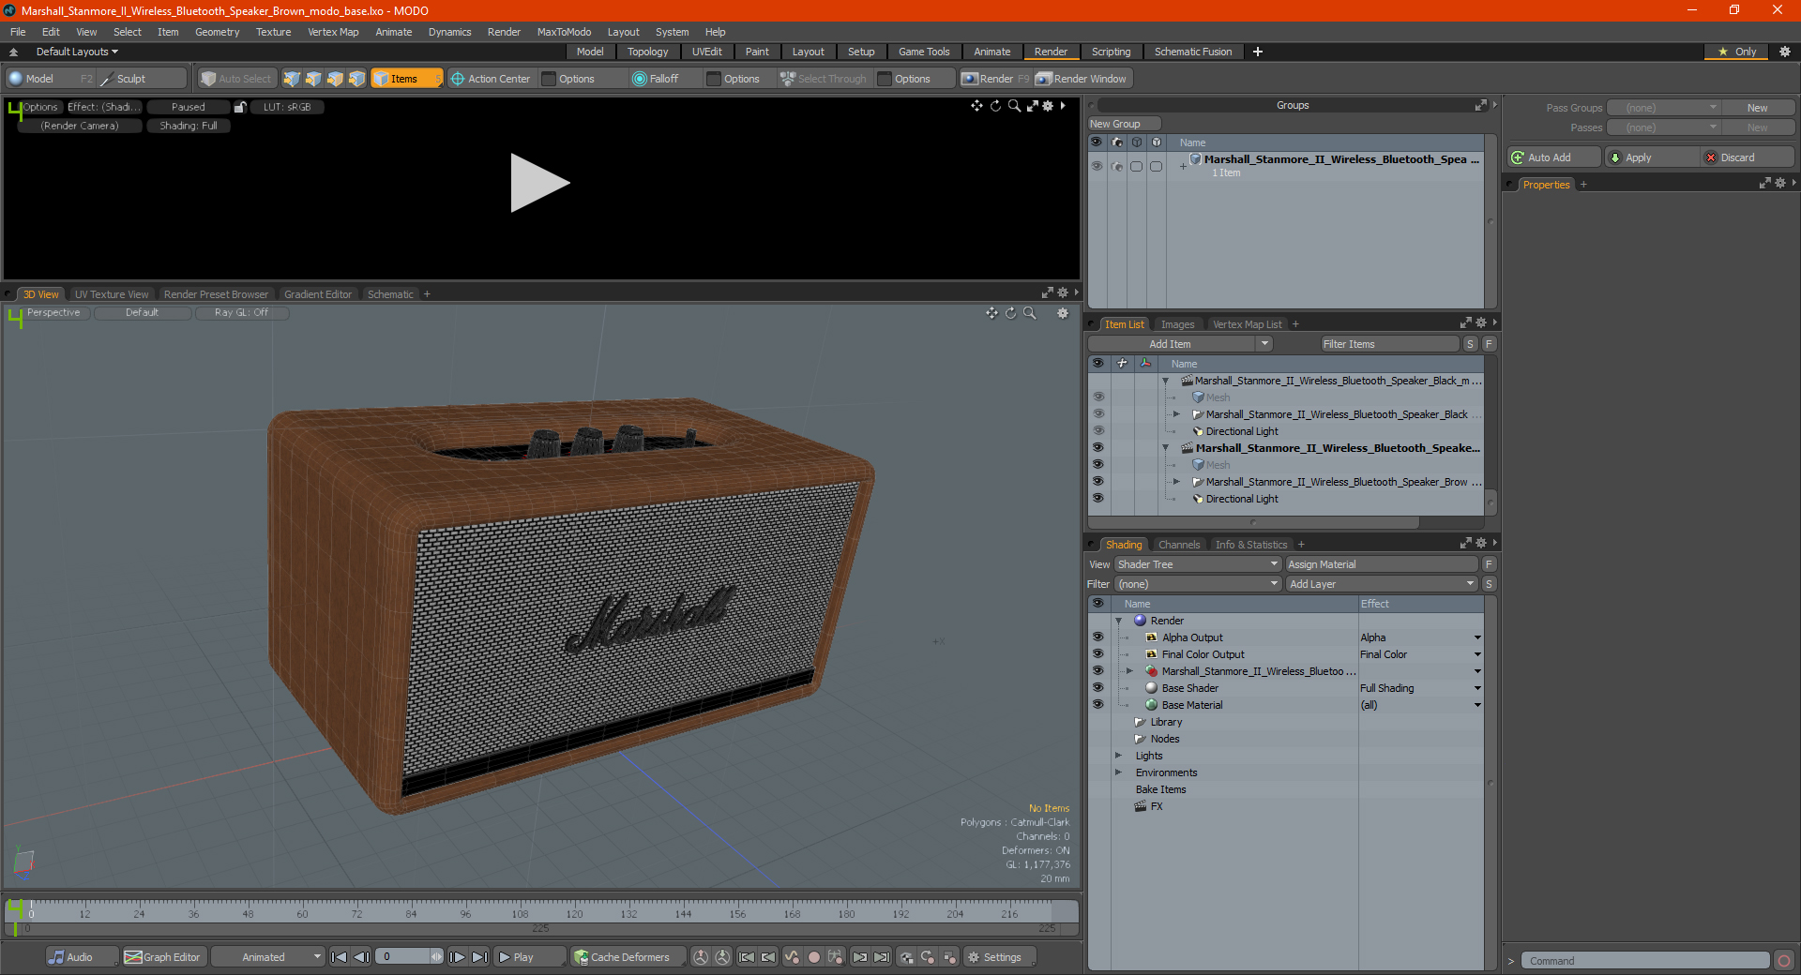Open 3D viewport settings gear
The width and height of the screenshot is (1801, 975).
click(1063, 313)
